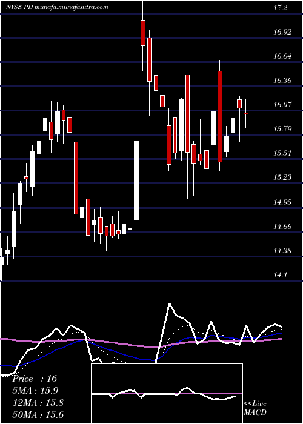The height and width of the screenshot is (424, 303).
Task: Select the 17.2 price axis label
Action: pyautogui.click(x=280, y=8)
